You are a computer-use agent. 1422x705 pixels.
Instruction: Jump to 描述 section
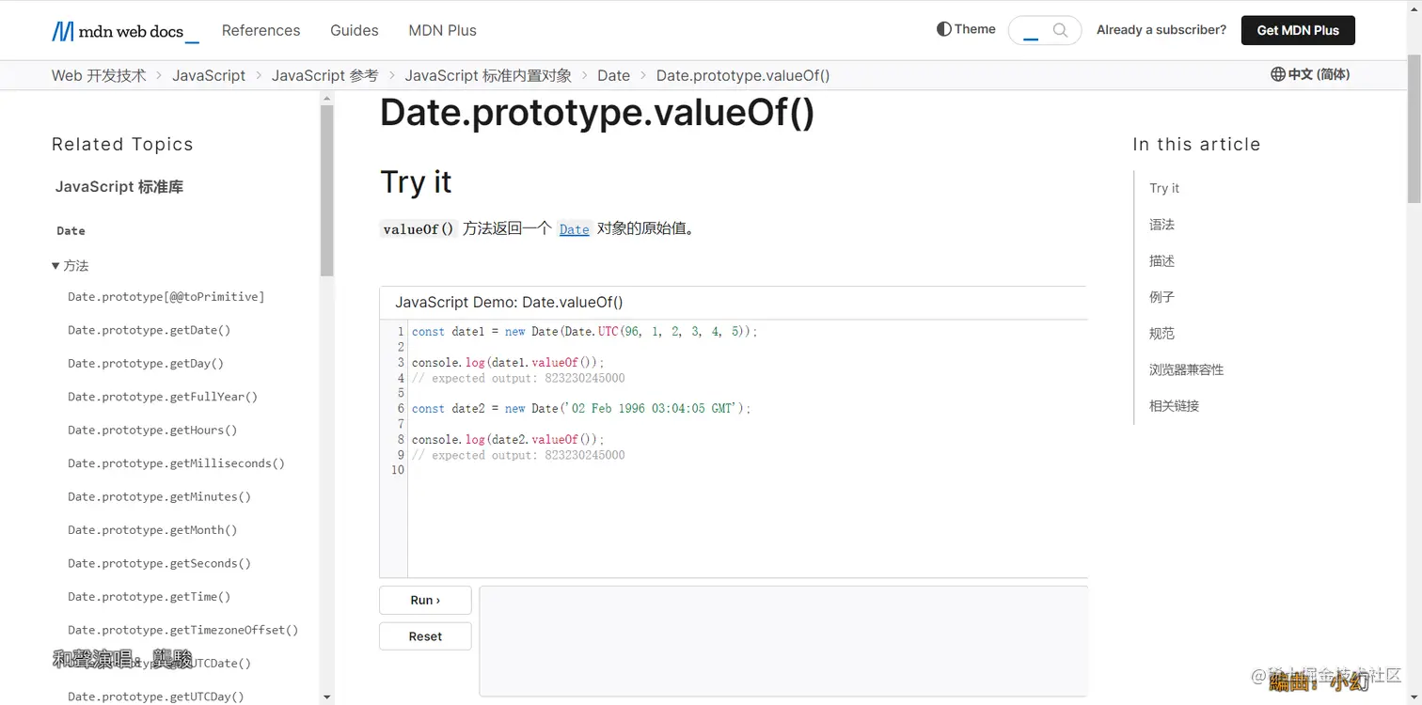1161,260
